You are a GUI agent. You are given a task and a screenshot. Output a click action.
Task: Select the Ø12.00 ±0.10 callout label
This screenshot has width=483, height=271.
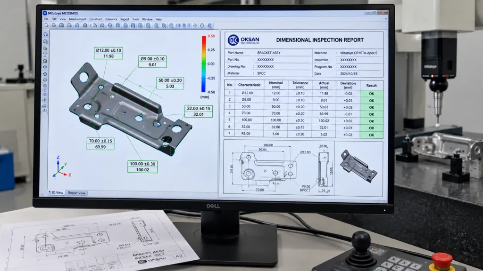tap(108, 53)
